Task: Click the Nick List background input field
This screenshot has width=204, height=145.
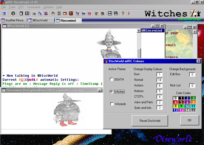Action: coord(192,86)
